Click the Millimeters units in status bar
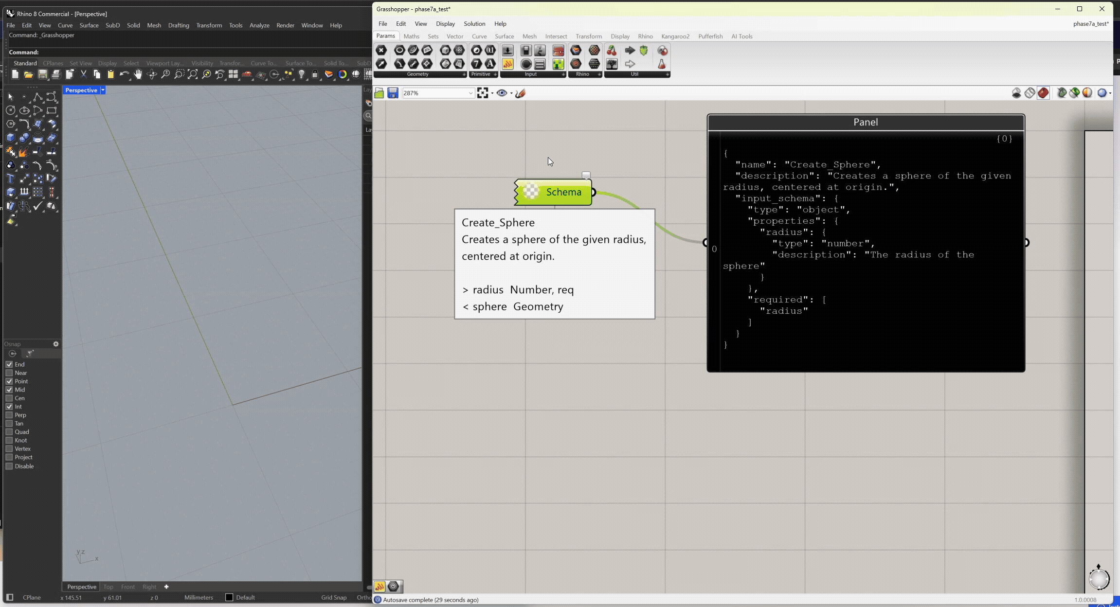The width and height of the screenshot is (1120, 607). (x=199, y=598)
